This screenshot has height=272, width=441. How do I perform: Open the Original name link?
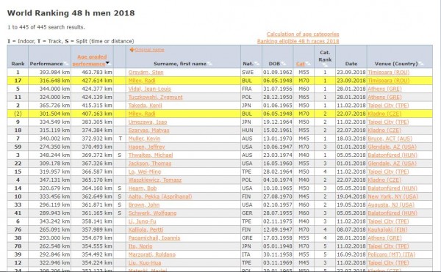(x=149, y=50)
